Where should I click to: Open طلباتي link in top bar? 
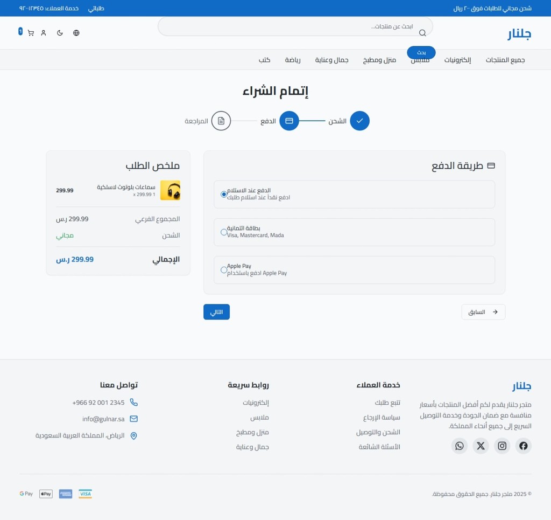pos(96,9)
